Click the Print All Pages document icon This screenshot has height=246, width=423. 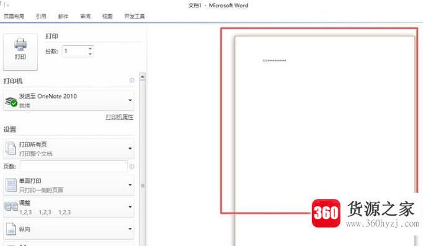pos(11,149)
